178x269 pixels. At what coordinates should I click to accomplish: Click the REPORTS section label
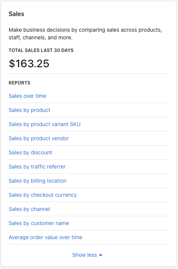pos(20,83)
